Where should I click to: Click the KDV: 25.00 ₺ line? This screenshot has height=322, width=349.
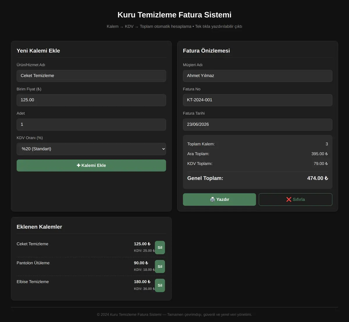tap(144, 251)
